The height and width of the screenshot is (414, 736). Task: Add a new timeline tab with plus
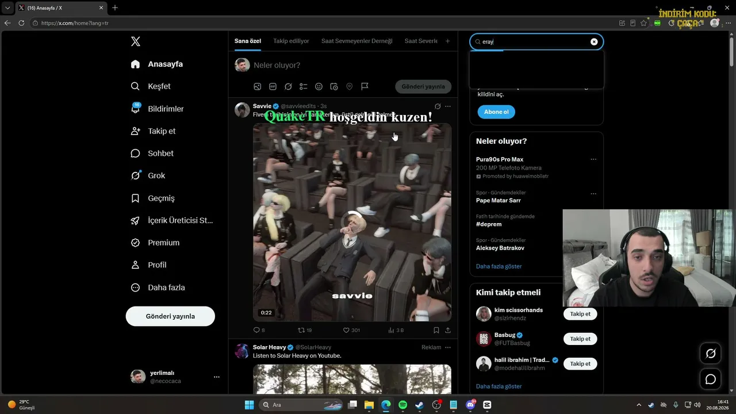coord(448,41)
